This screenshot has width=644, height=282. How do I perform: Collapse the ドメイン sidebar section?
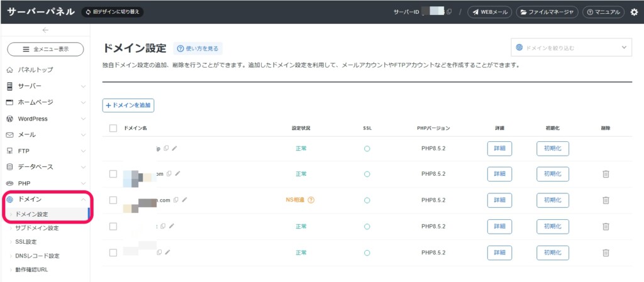pyautogui.click(x=45, y=199)
